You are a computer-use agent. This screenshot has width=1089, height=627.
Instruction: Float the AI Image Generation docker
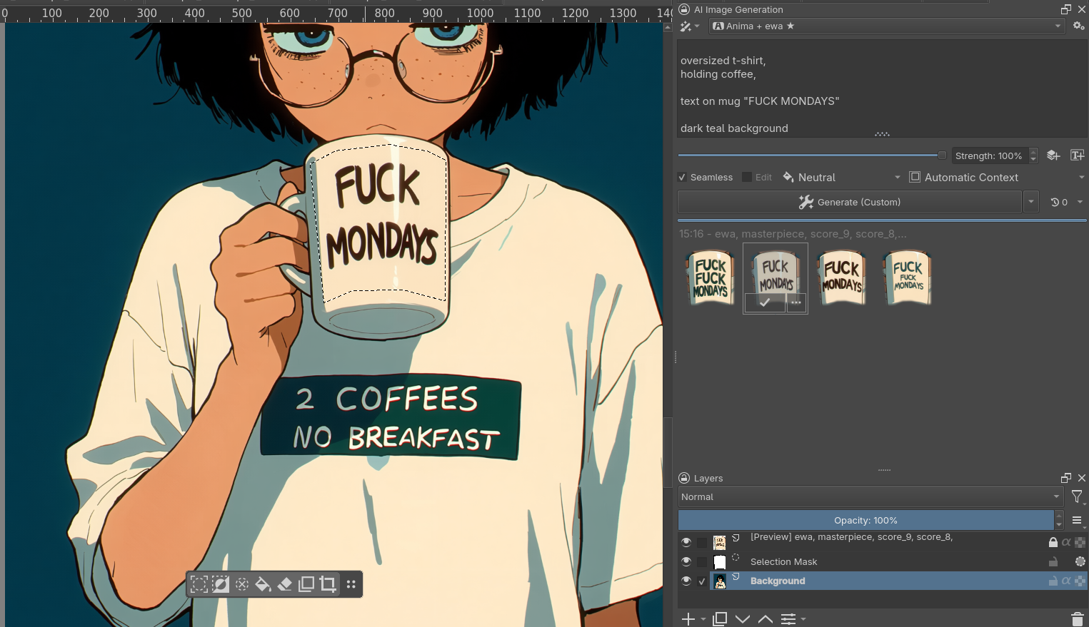pyautogui.click(x=1066, y=9)
